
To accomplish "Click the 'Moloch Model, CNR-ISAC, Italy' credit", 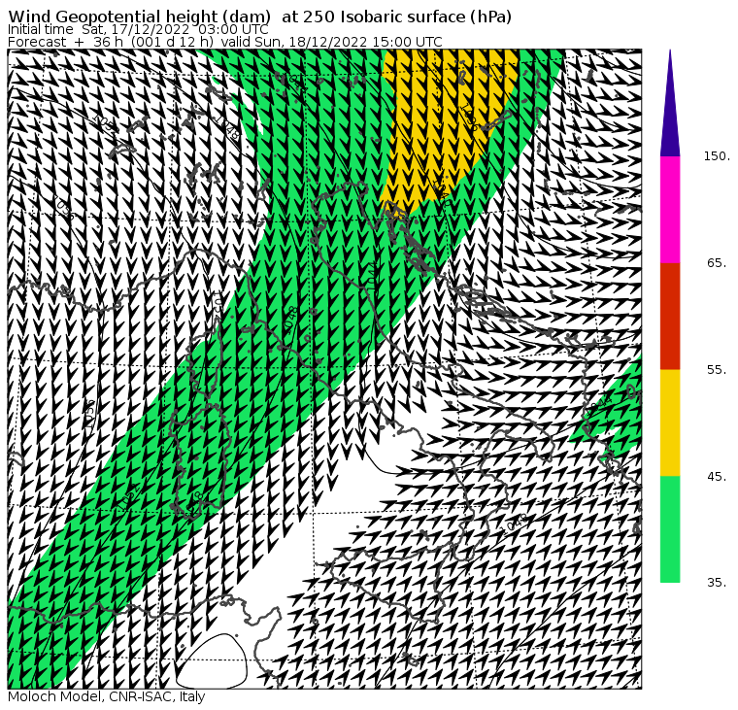I will 107,696.
